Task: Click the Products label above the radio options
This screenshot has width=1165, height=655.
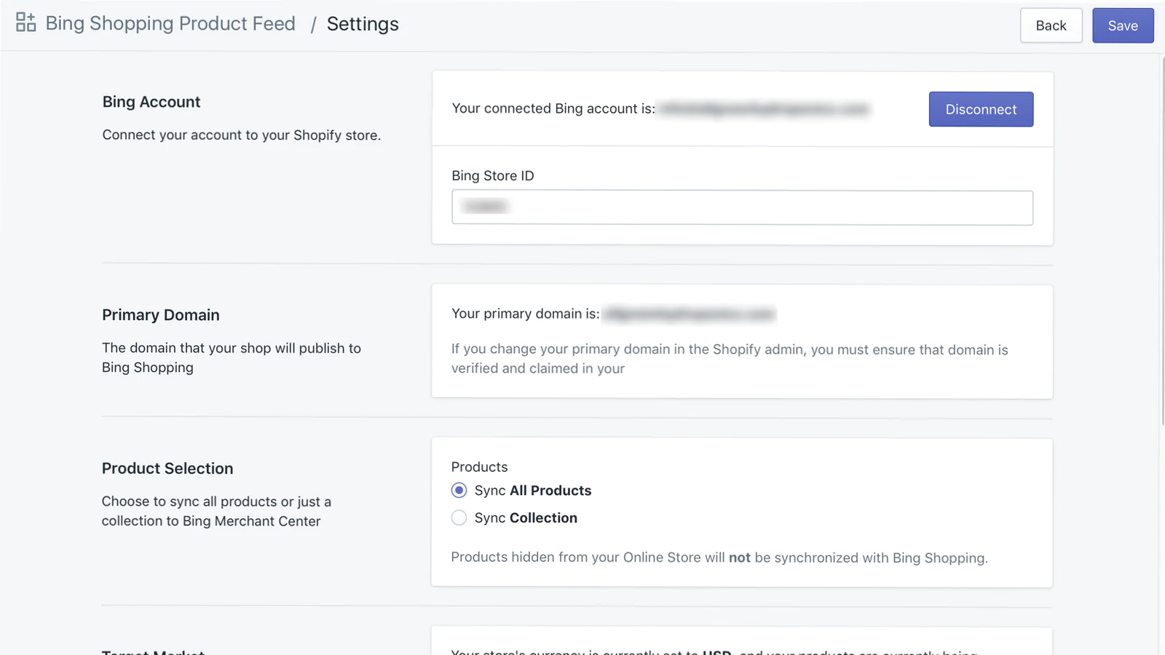Action: 479,467
